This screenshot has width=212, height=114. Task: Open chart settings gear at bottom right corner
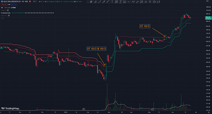pyautogui.click(x=209, y=112)
